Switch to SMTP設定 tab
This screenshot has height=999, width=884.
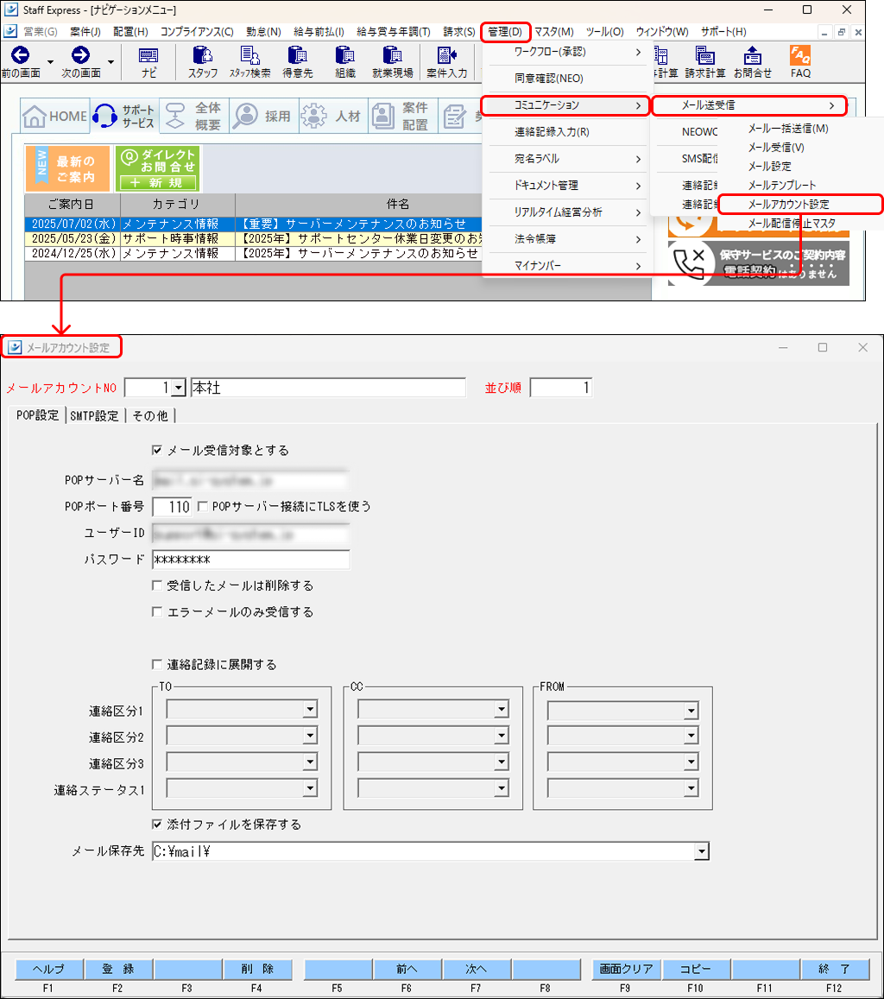pyautogui.click(x=94, y=415)
